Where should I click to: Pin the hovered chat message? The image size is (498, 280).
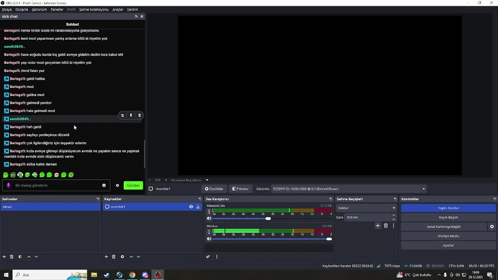click(131, 115)
